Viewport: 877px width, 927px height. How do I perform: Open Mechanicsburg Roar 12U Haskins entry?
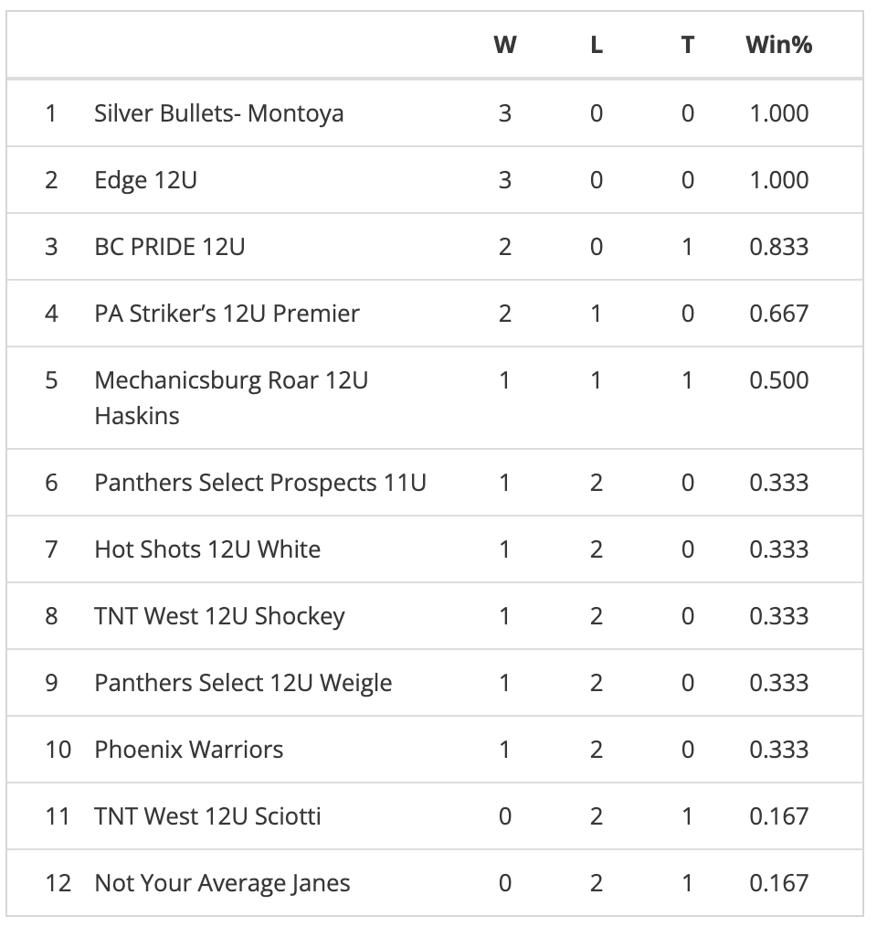point(231,398)
